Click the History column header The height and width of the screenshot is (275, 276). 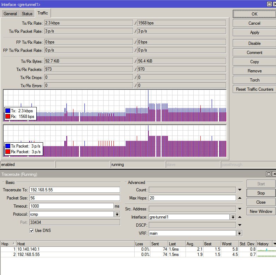pos(264,244)
